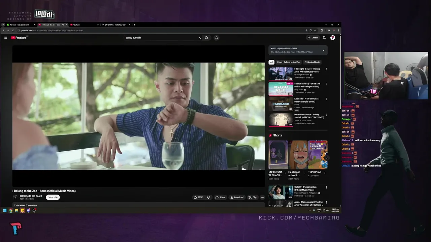The image size is (431, 242).
Task: Like the video with thumbs up 392K
Action: pyautogui.click(x=198, y=197)
